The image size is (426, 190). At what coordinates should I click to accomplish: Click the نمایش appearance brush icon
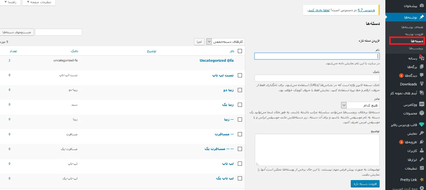pyautogui.click(x=422, y=133)
